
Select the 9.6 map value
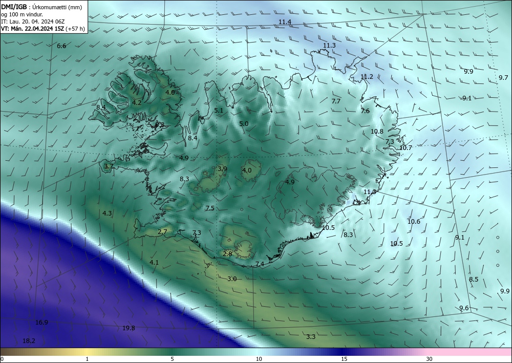[464, 308]
